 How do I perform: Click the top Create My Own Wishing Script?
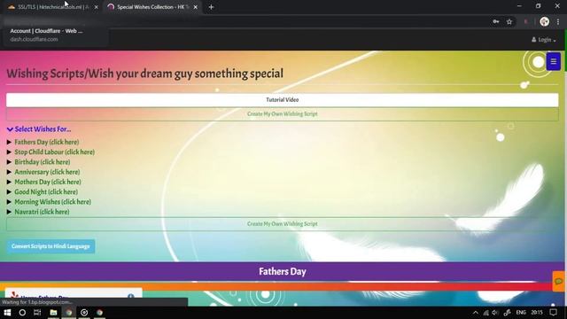point(282,114)
